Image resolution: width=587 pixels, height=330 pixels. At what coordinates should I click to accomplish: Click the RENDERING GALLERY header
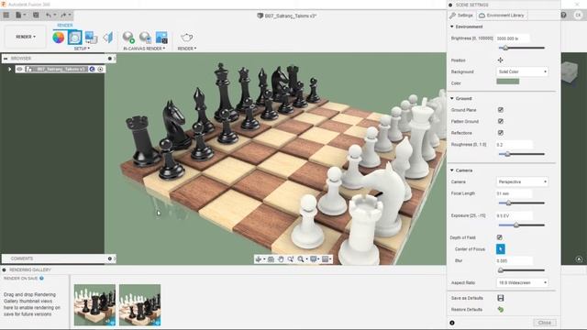coord(30,269)
